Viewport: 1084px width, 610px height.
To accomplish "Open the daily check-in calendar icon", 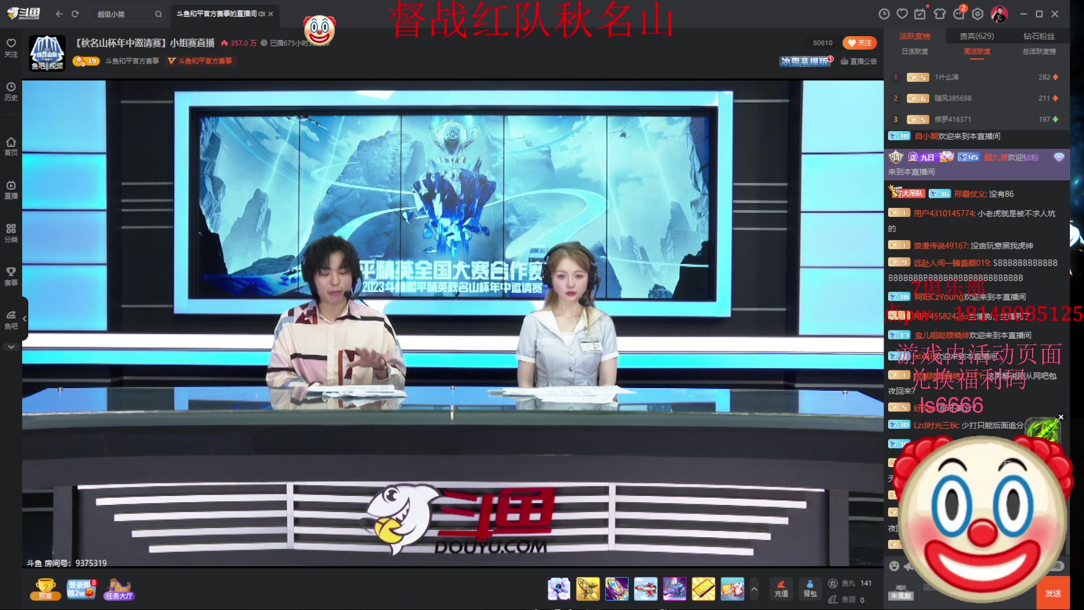I will 920,13.
